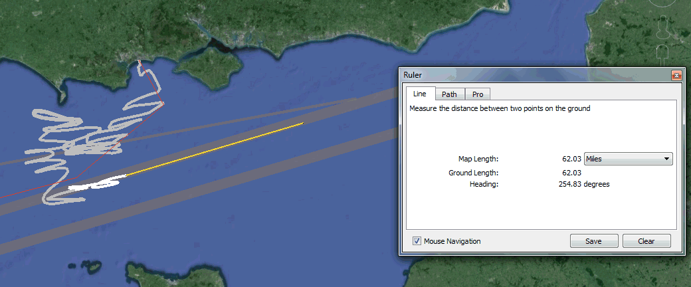Click the eastern endpoint of yellow ruler line

[x=303, y=123]
